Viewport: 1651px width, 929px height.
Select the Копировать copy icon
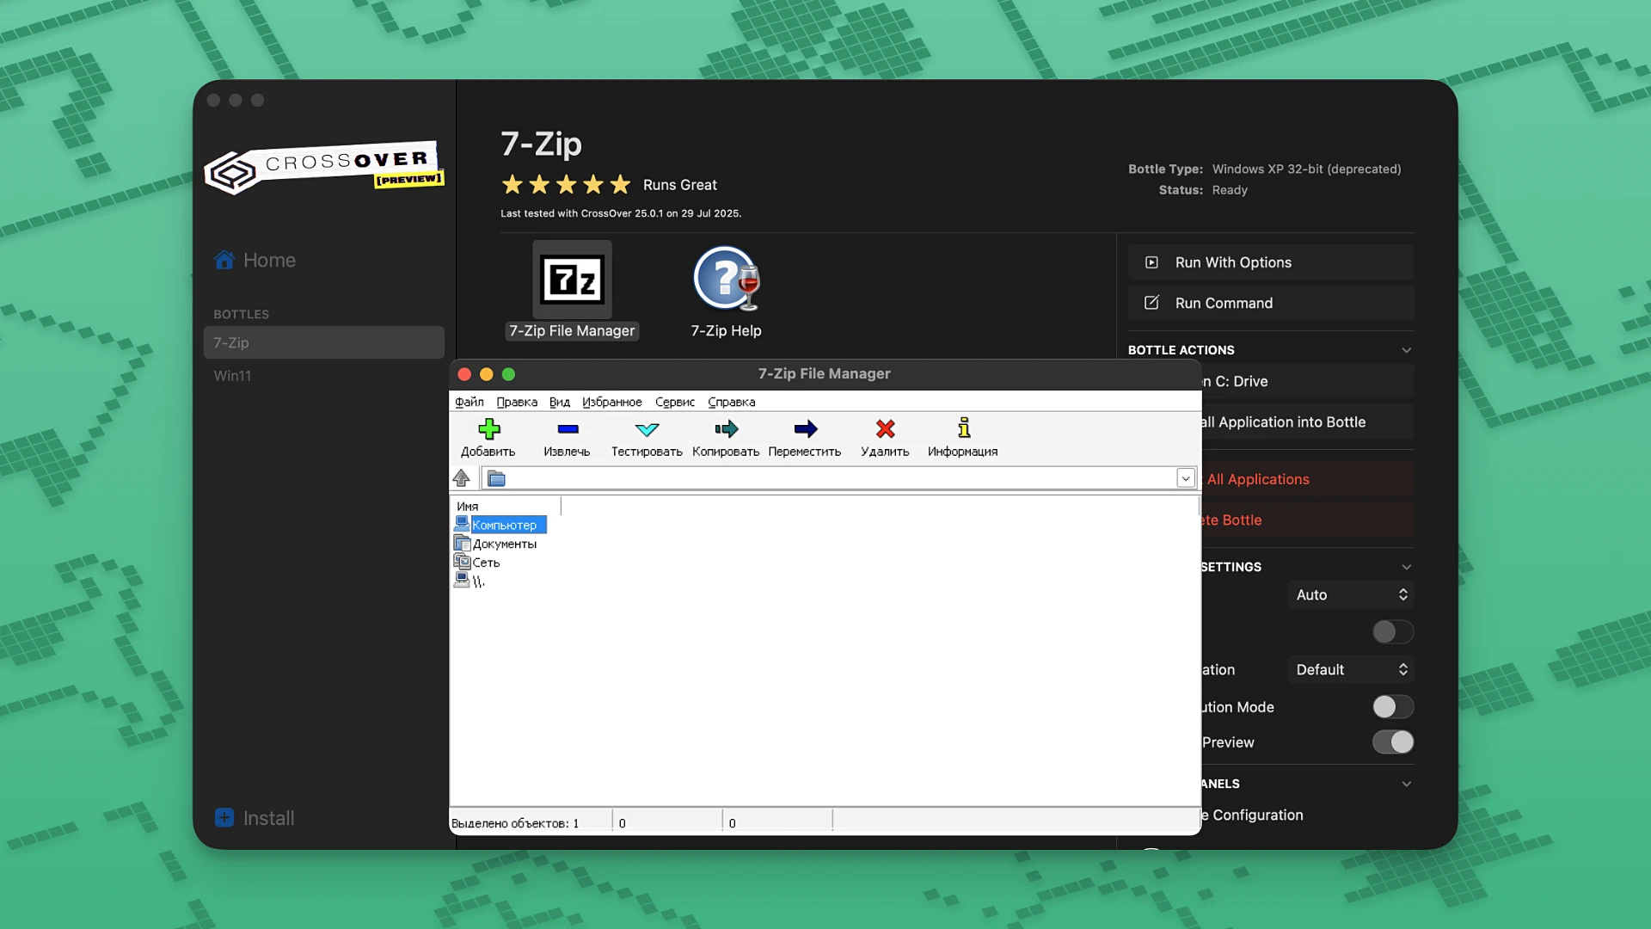coord(726,437)
